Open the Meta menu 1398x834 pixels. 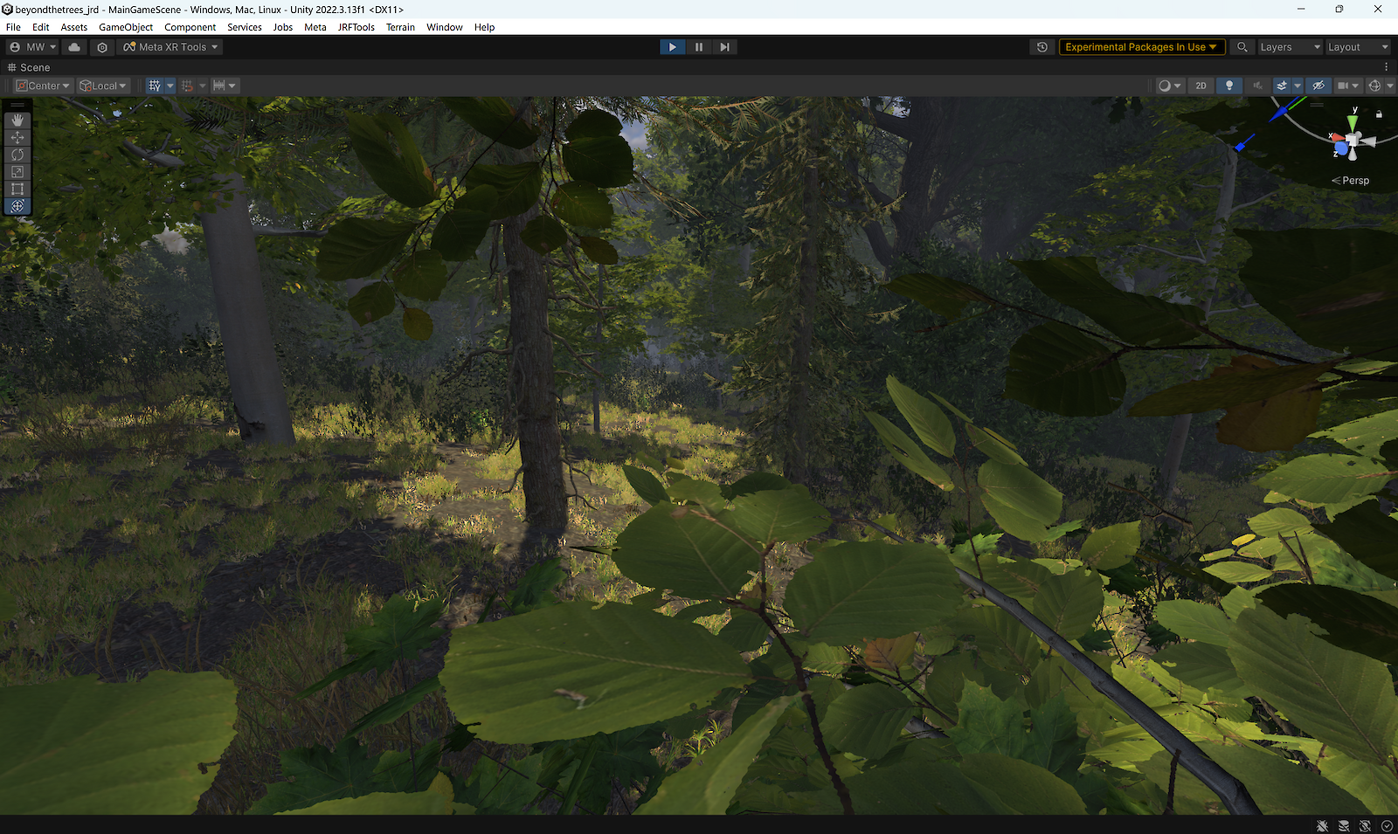pos(315,27)
